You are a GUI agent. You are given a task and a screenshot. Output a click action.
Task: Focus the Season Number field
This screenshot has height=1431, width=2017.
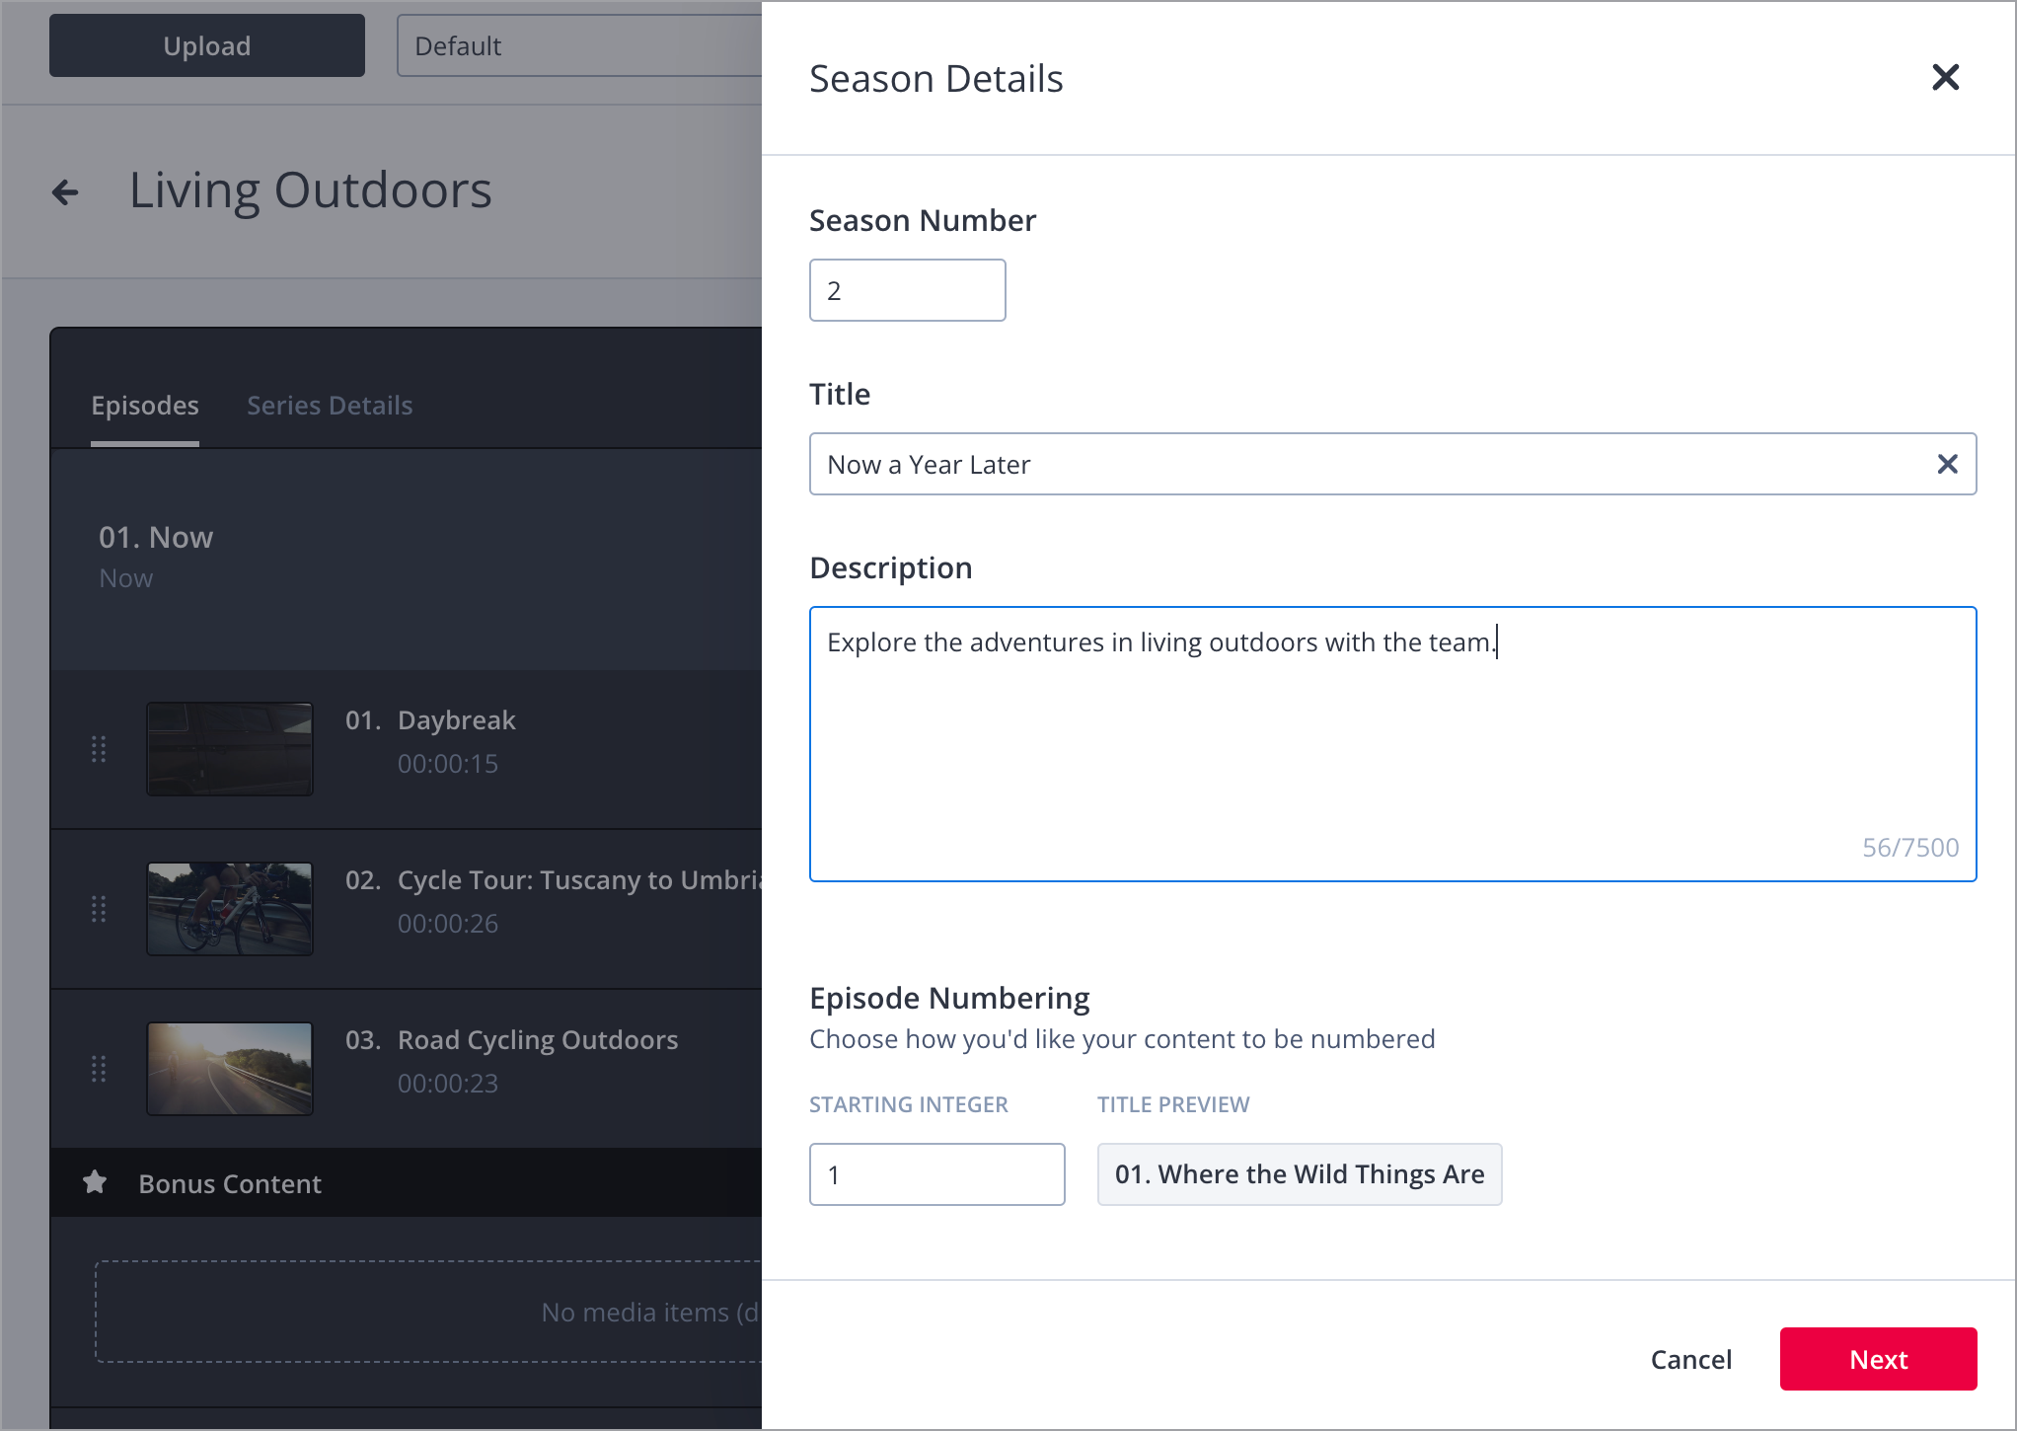(x=907, y=290)
